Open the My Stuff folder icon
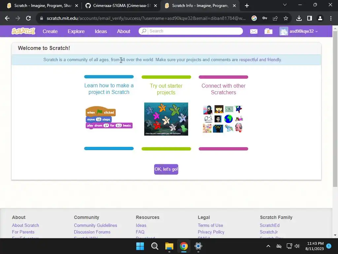The image size is (338, 254). [x=268, y=31]
